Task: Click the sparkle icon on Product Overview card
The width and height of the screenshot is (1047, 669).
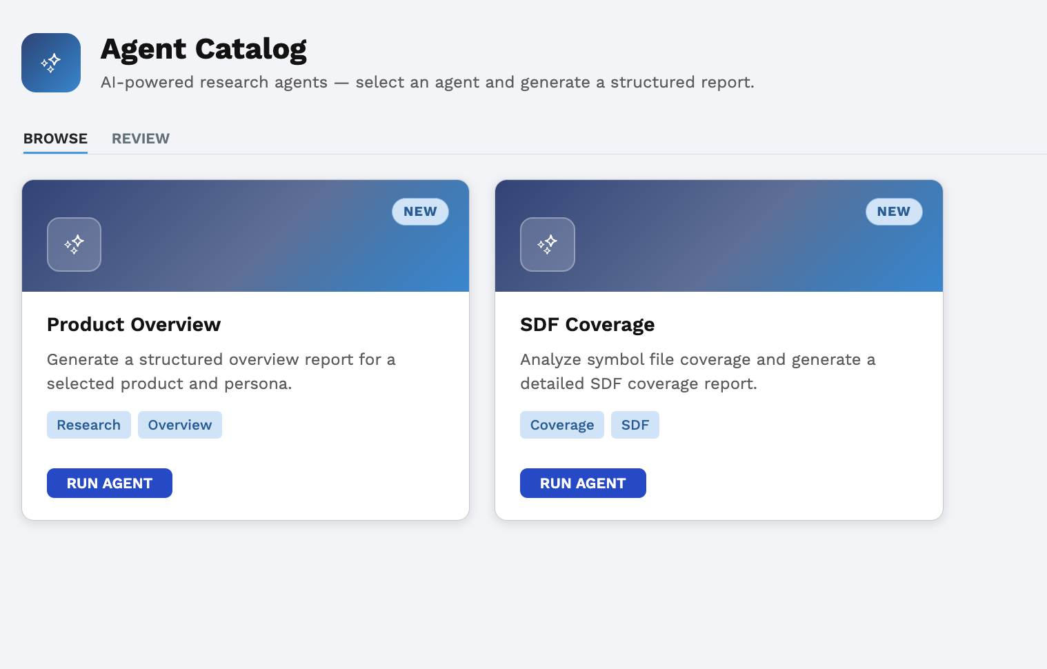Action: (x=74, y=244)
